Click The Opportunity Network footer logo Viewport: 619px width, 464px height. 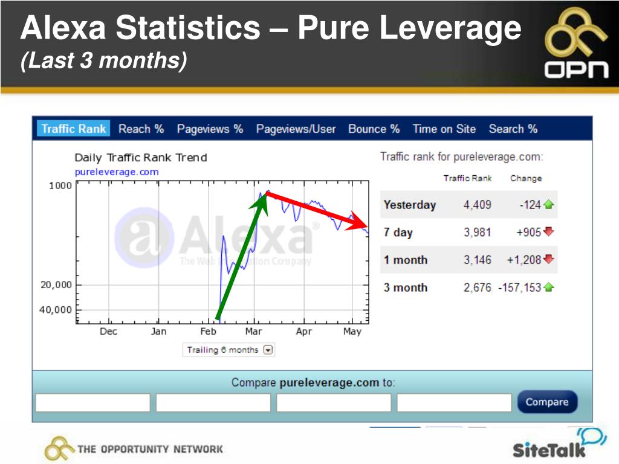point(134,449)
